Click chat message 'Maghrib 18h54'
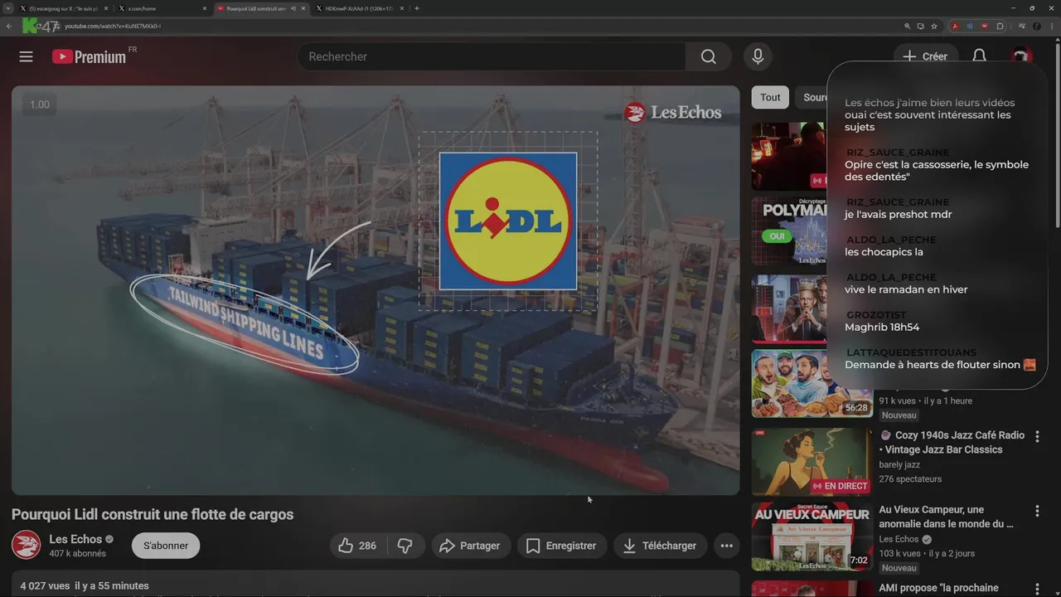This screenshot has height=597, width=1061. [882, 327]
